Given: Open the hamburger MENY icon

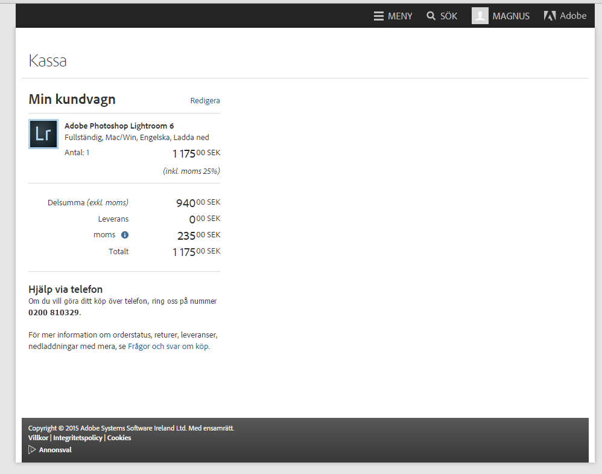Looking at the screenshot, I should [379, 16].
